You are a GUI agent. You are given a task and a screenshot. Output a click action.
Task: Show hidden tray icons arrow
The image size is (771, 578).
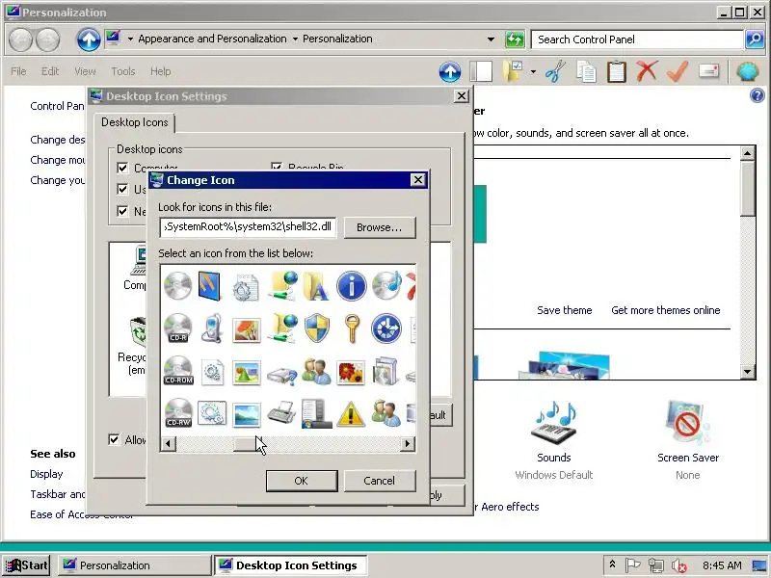(x=612, y=565)
